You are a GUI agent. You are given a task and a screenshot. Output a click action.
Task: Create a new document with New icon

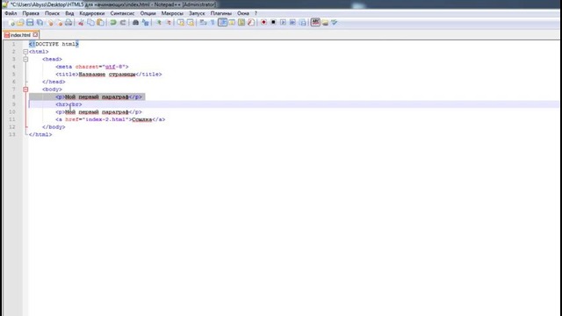click(12, 23)
